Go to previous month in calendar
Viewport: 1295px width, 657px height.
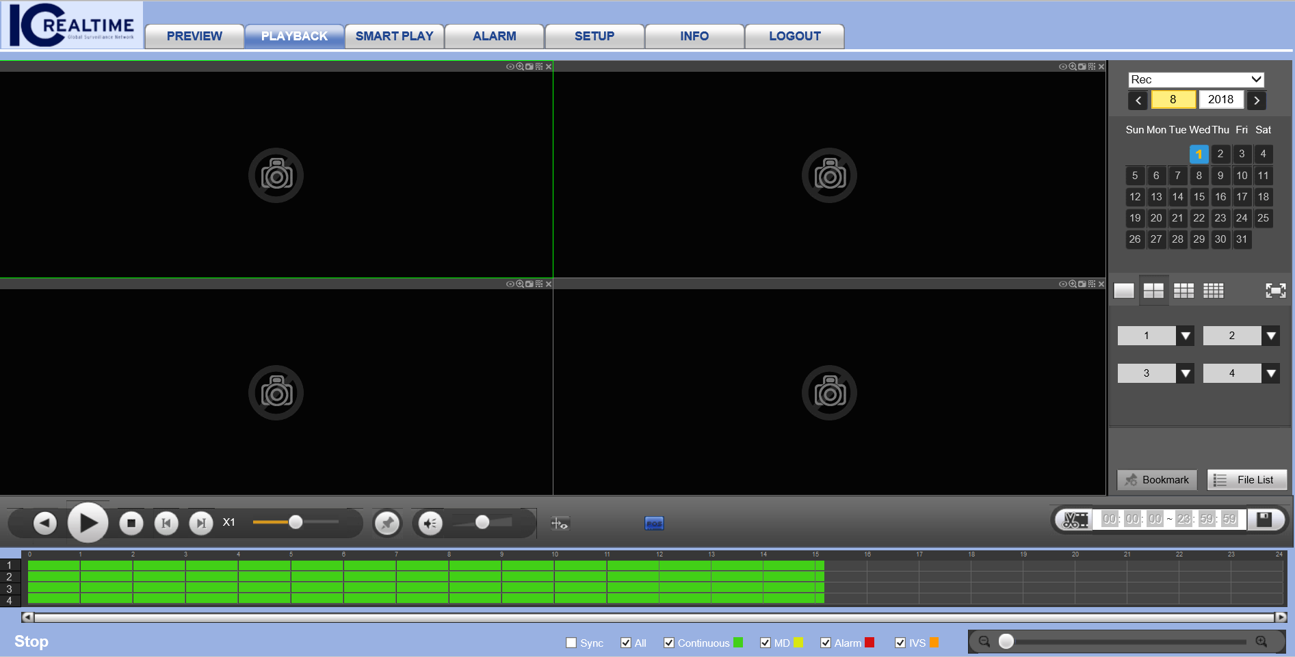(1138, 100)
